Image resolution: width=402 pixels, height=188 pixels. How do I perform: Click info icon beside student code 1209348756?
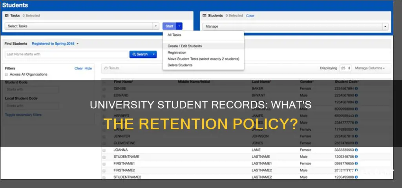(356, 157)
